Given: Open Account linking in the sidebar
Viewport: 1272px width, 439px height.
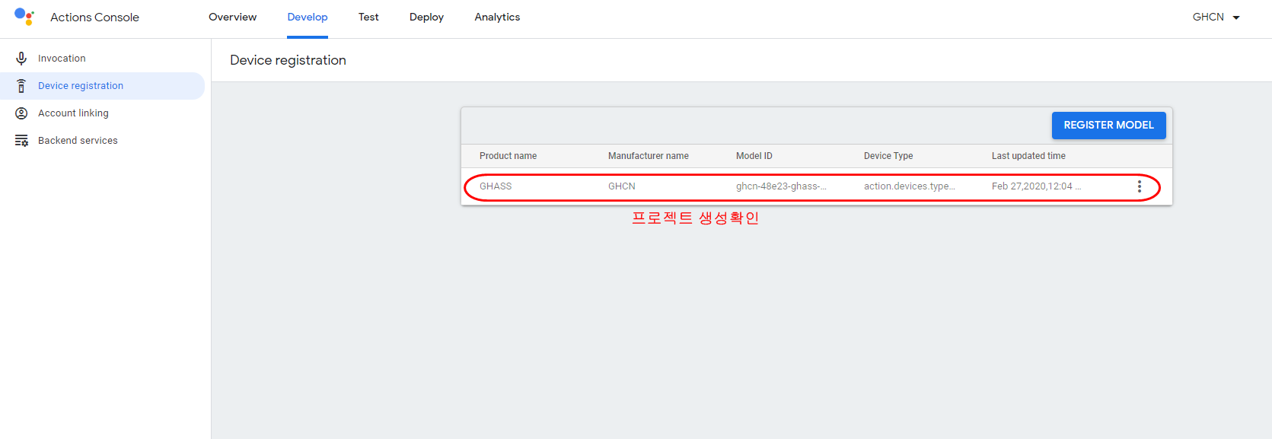Looking at the screenshot, I should tap(102, 113).
